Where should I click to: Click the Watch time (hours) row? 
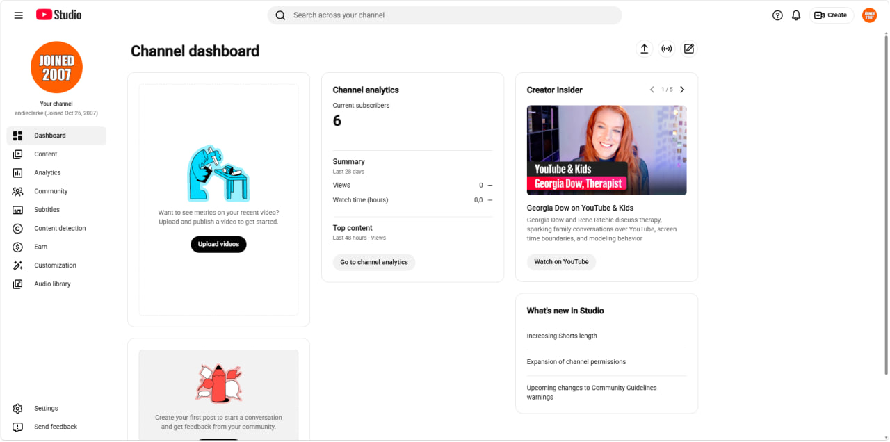point(412,200)
